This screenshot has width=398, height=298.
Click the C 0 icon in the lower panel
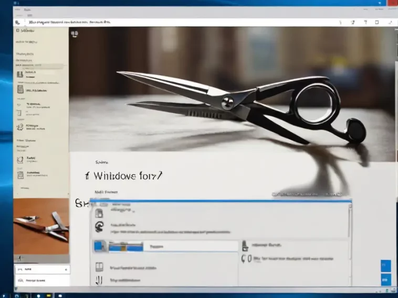[x=246, y=259]
